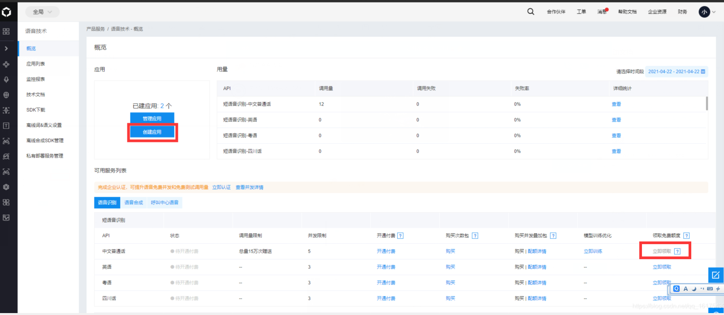Screen dimensions: 724x315
Task: Click the app count number 2
Action: [162, 106]
